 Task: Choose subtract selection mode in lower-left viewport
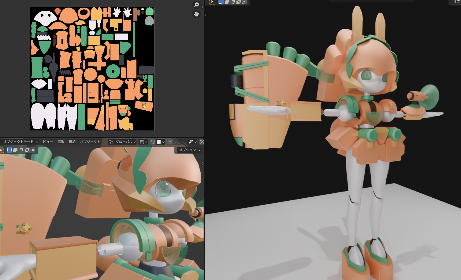21,150
